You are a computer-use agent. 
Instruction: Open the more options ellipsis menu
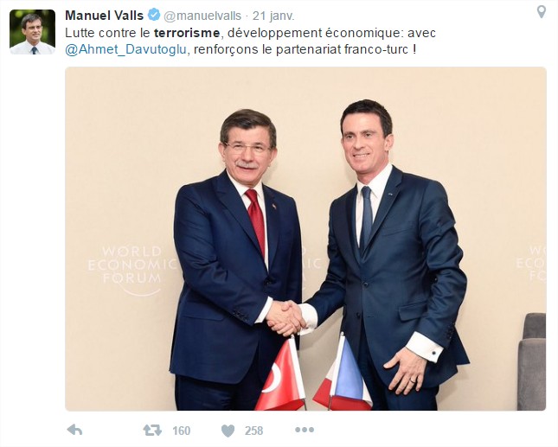(305, 430)
